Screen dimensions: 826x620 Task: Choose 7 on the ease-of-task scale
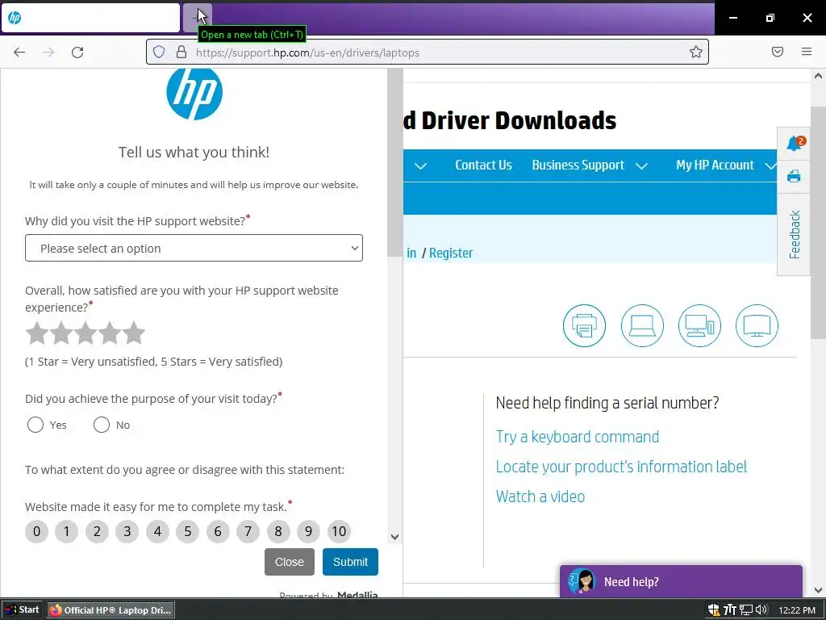[248, 531]
